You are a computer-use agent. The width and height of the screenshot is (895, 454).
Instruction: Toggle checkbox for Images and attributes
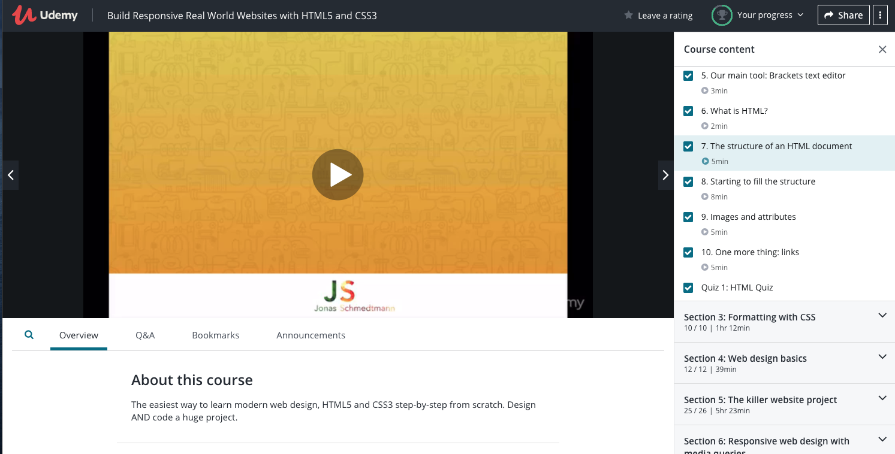tap(688, 217)
